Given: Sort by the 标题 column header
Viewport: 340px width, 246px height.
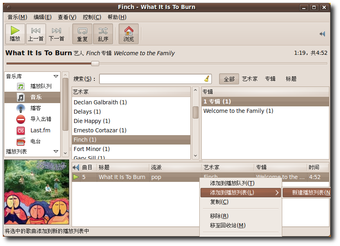Looking at the screenshot, I should pyautogui.click(x=123, y=167).
